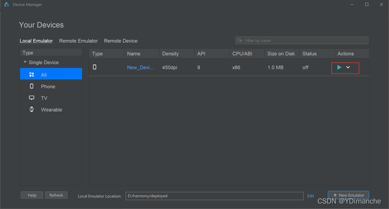
Task: Click the Refresh button
Action: pyautogui.click(x=56, y=195)
